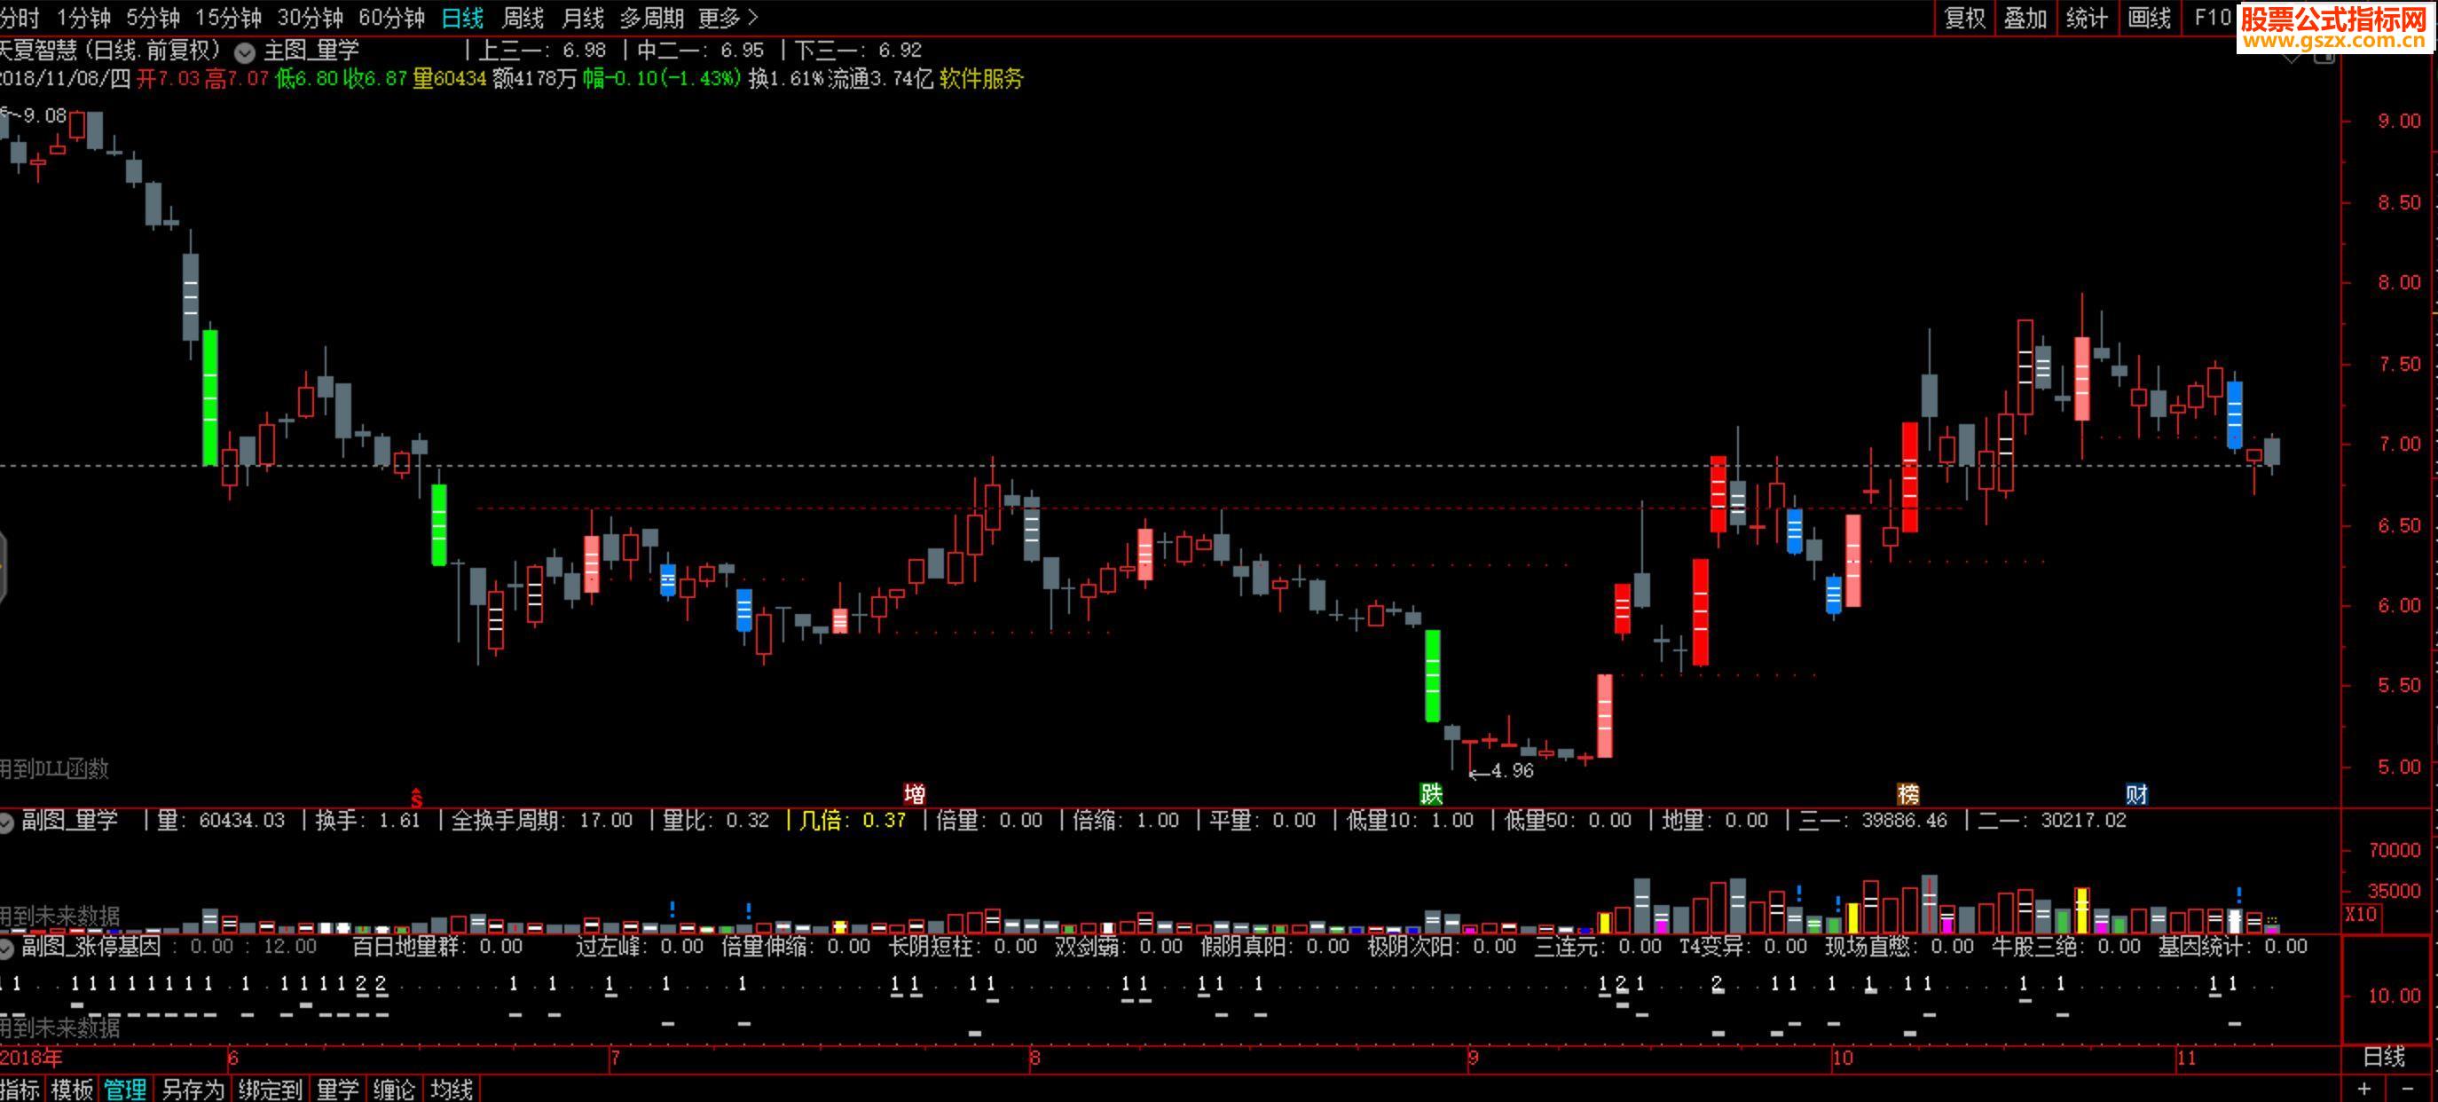Click the 增 event marker icon
The width and height of the screenshot is (2438, 1102).
coord(914,794)
